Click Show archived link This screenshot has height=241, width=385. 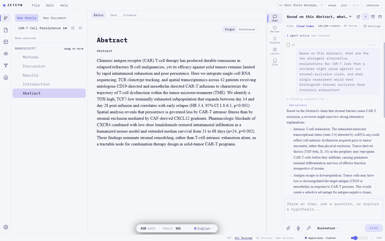click(x=25, y=38)
